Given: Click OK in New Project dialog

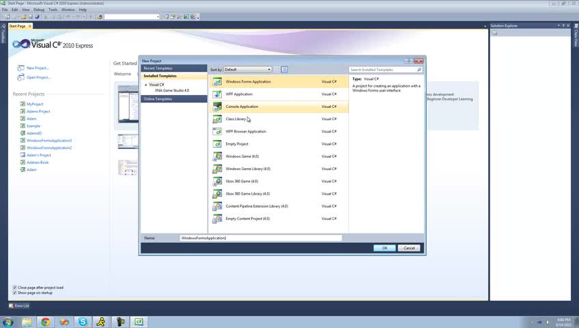Looking at the screenshot, I should [x=384, y=248].
